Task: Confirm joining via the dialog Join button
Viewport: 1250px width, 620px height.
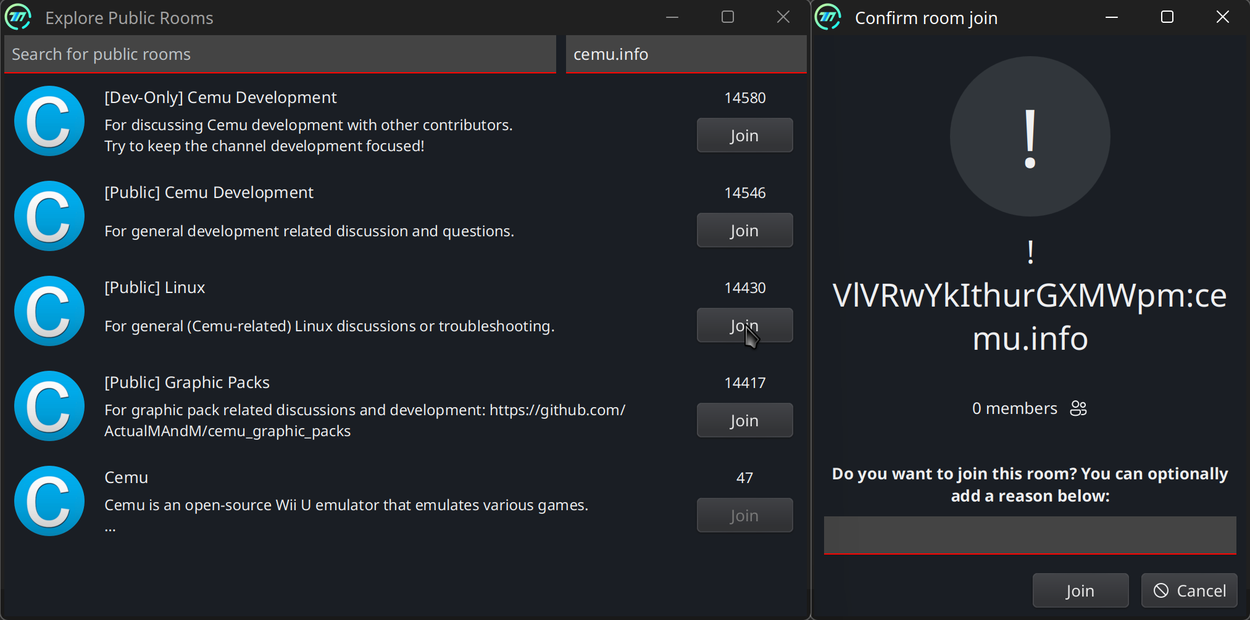Action: click(x=1080, y=590)
